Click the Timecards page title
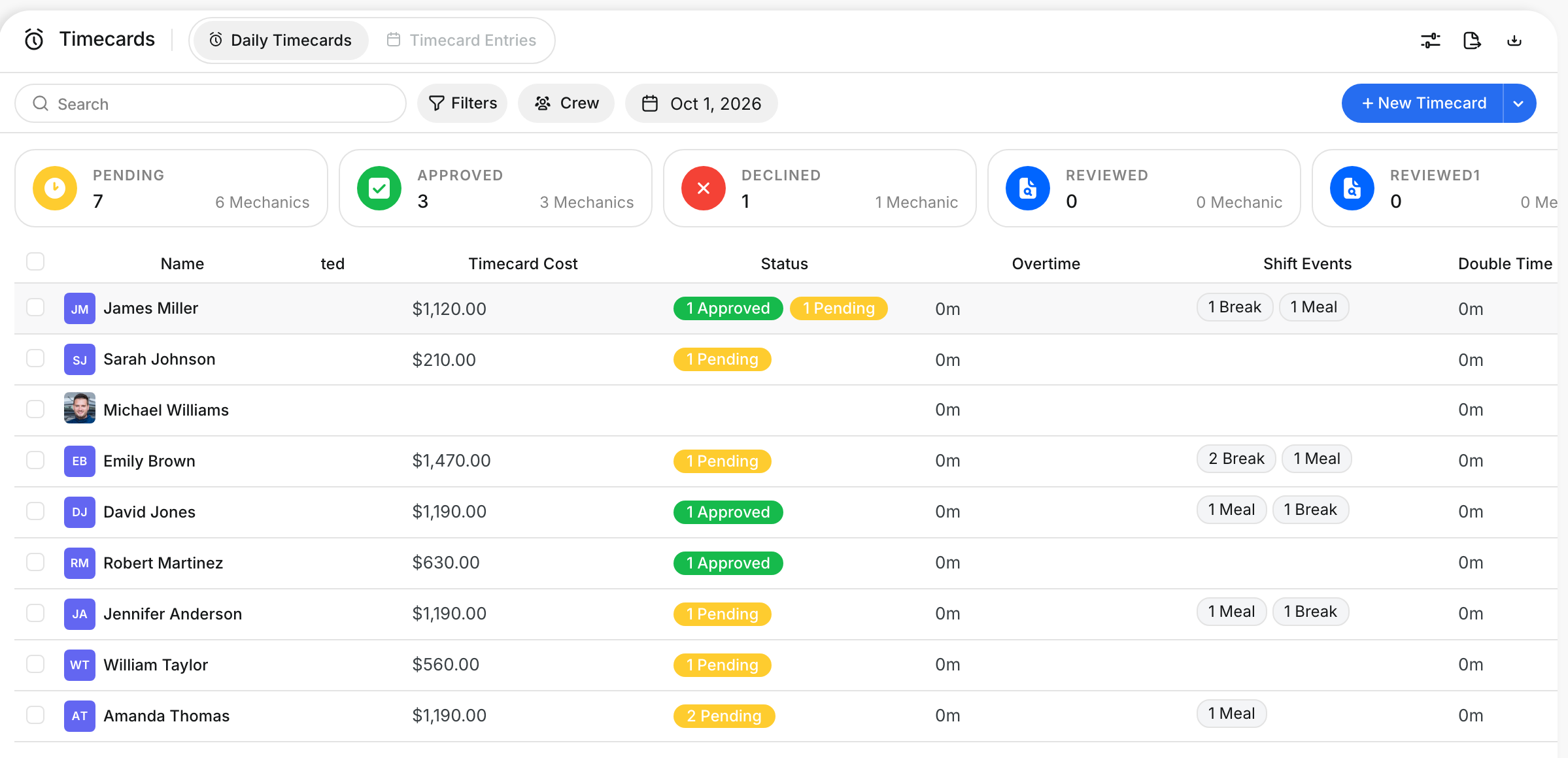The height and width of the screenshot is (758, 1568). 107,39
